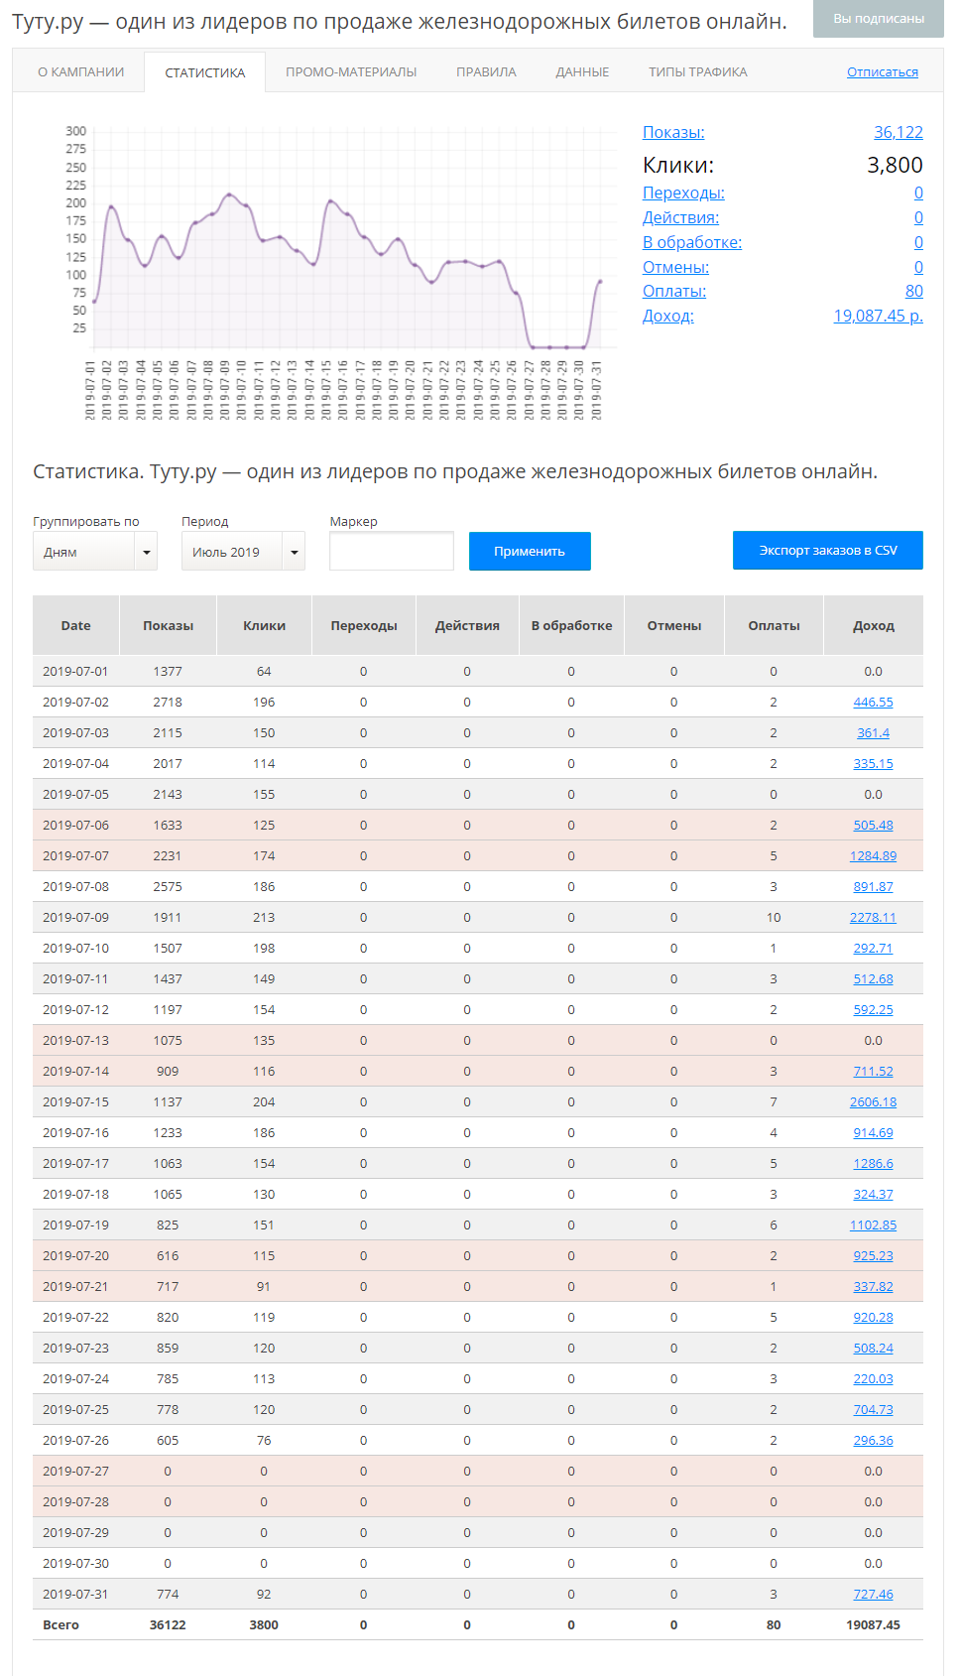
Task: Click the chart peak point at 2019-07-09
Action: tap(229, 194)
